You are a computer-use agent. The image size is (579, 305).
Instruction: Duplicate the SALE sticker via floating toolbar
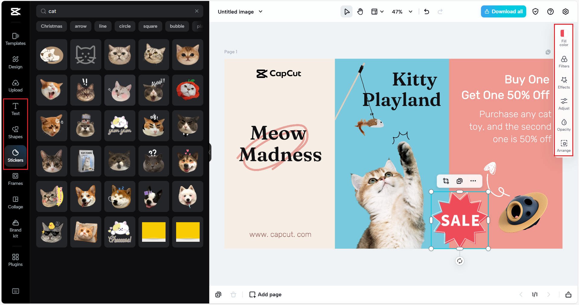[x=459, y=181]
